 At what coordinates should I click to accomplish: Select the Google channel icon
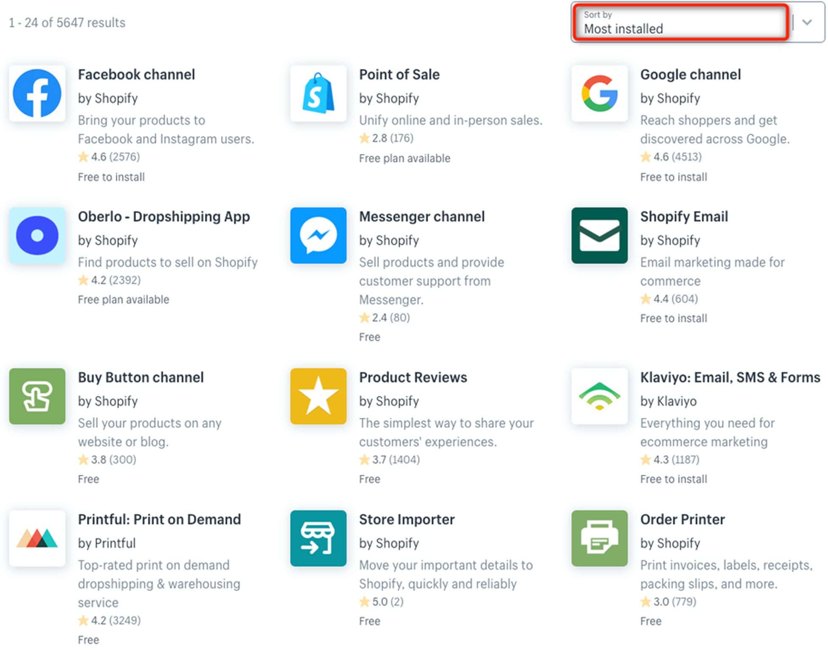point(600,93)
